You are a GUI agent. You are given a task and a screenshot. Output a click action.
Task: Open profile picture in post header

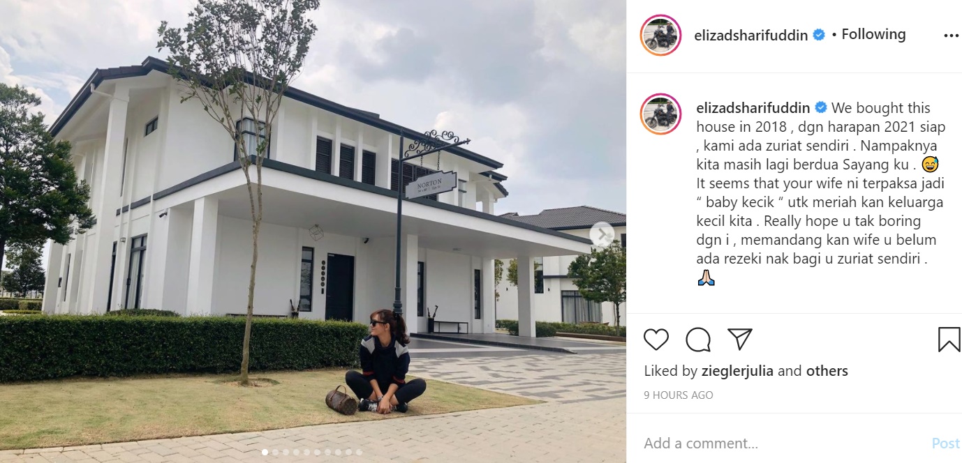(660, 35)
